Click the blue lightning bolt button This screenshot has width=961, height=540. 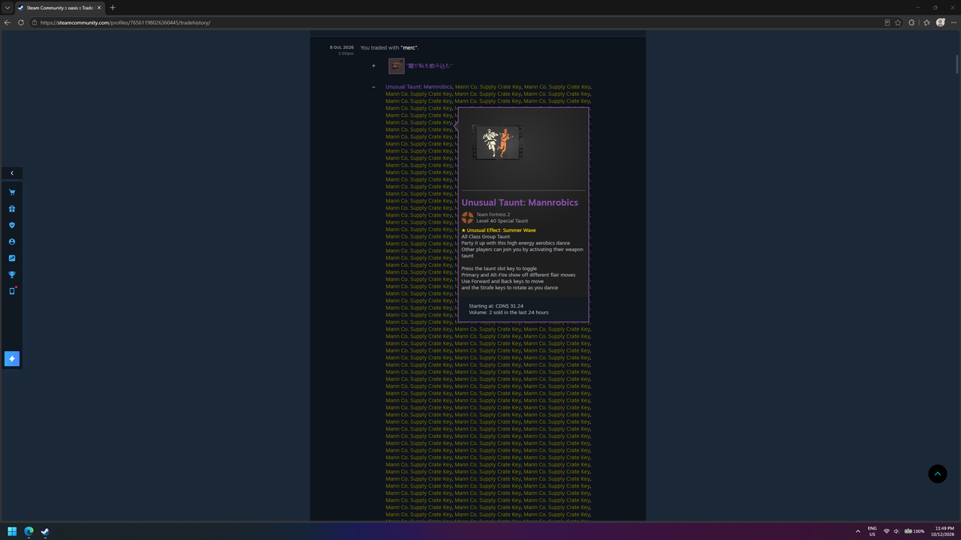(x=12, y=358)
